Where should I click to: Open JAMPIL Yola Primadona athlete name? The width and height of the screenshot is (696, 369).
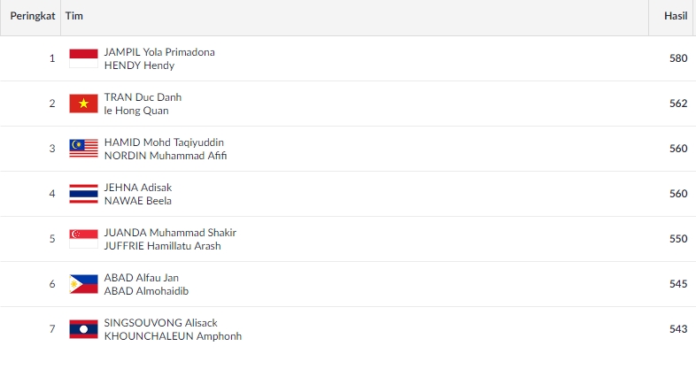(x=159, y=52)
